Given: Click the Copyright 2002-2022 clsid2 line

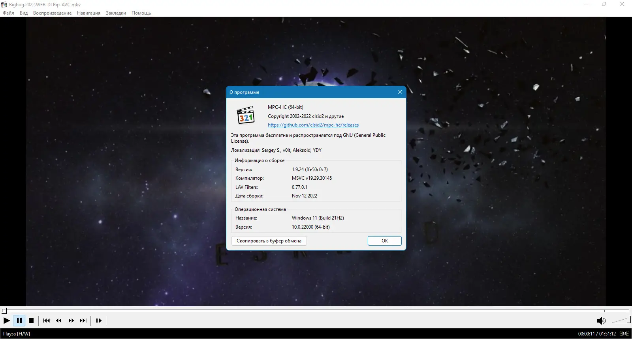Looking at the screenshot, I should click(x=306, y=116).
